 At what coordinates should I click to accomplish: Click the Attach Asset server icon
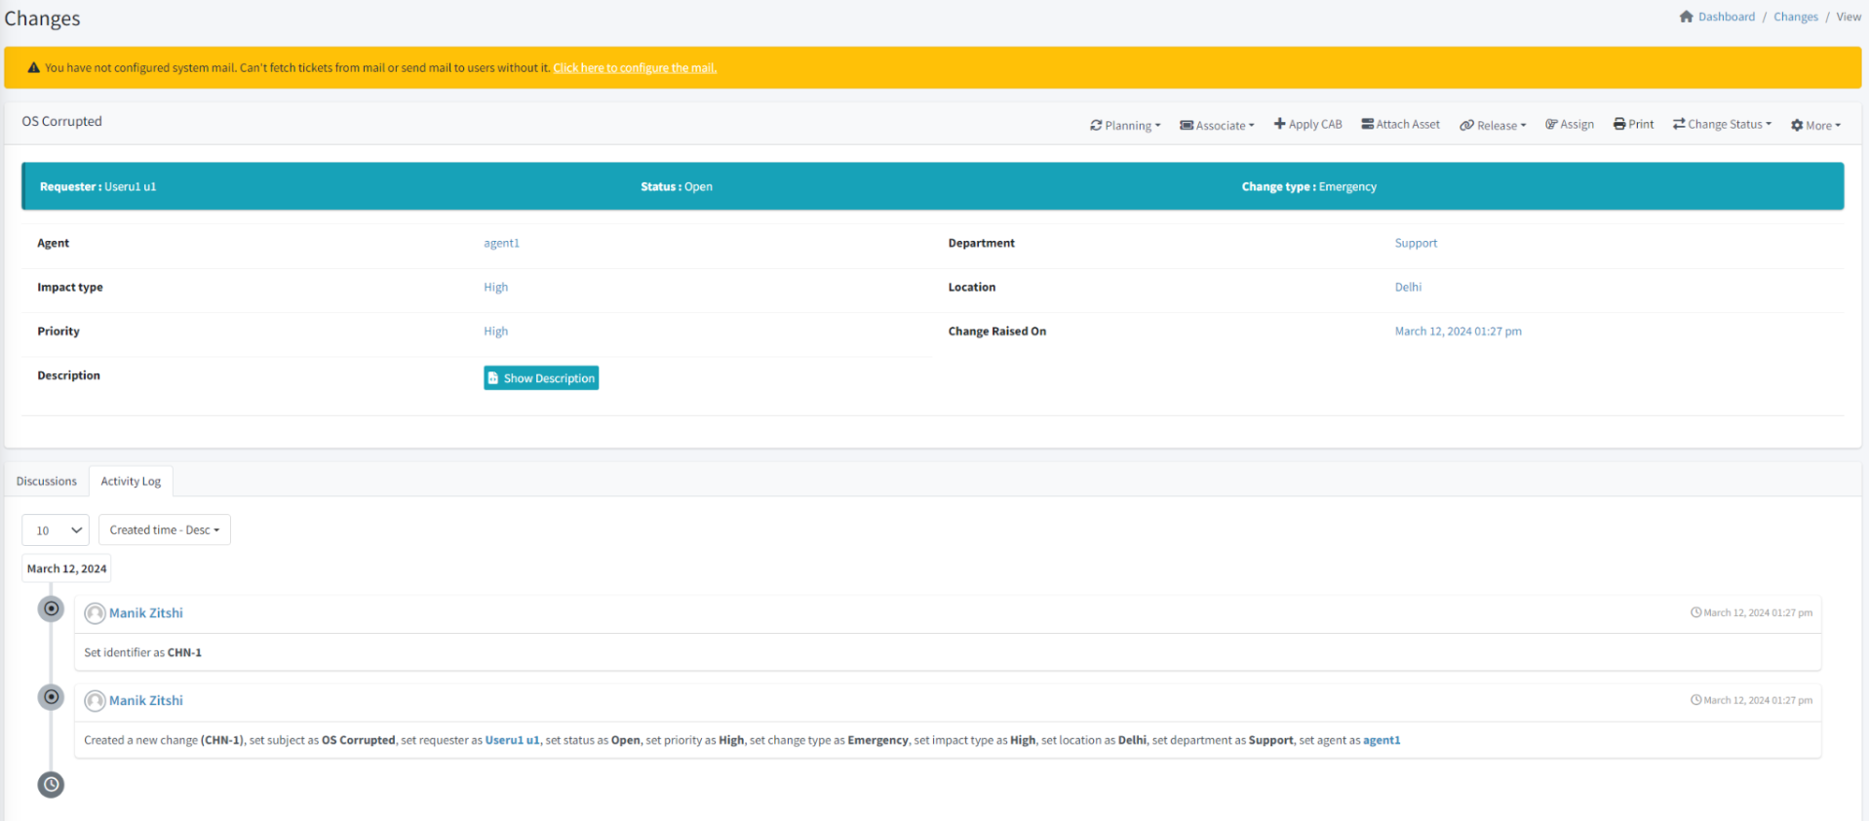click(x=1368, y=124)
